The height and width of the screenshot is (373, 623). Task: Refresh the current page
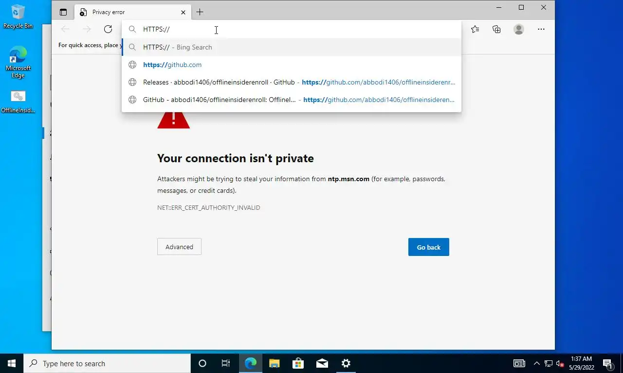(108, 29)
